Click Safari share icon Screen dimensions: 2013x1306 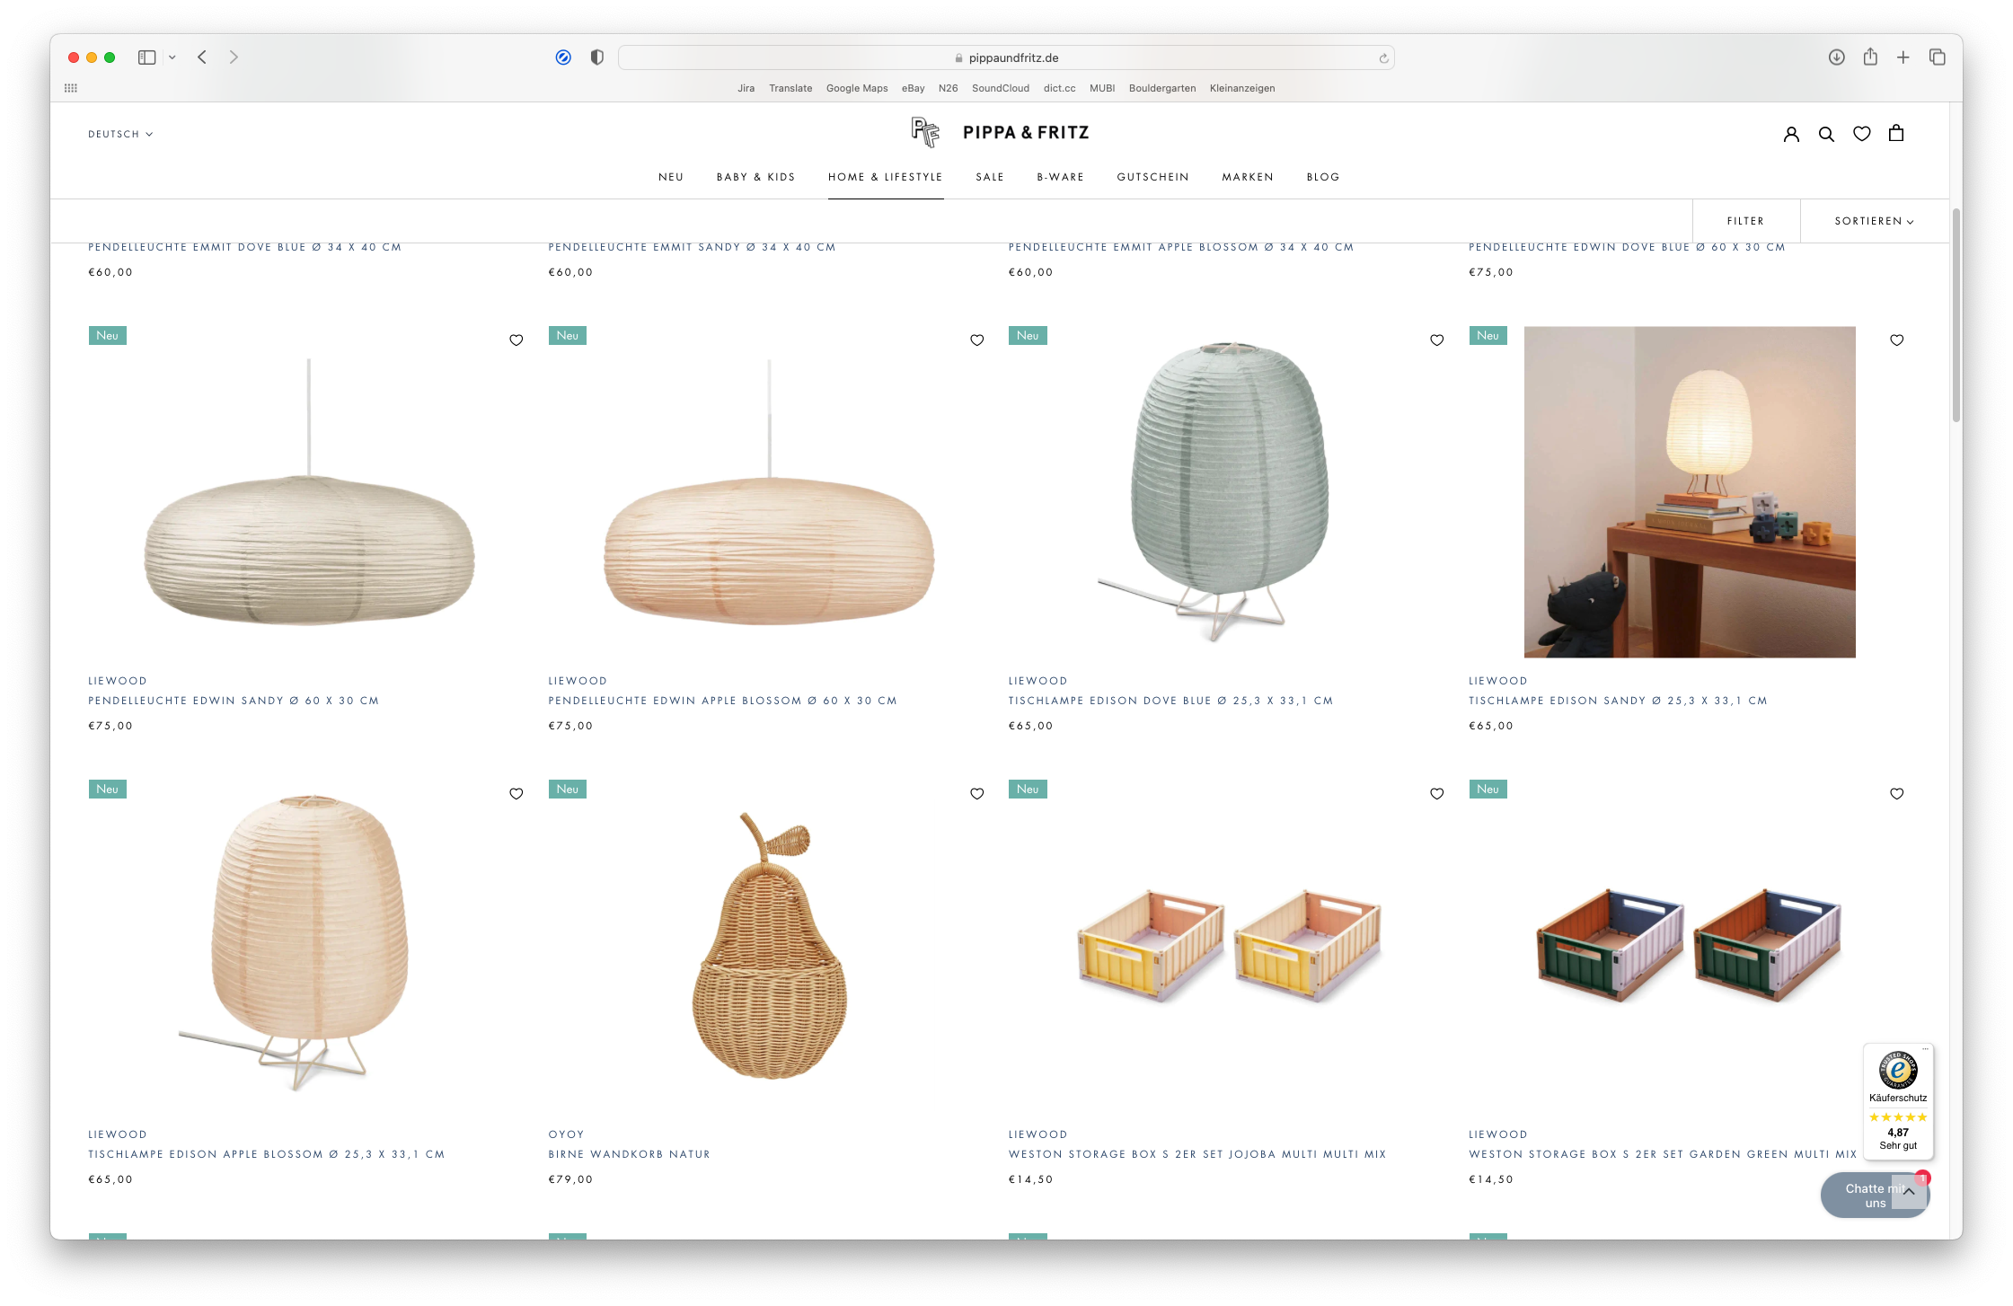point(1870,57)
